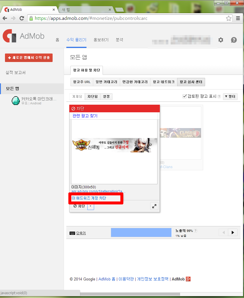The height and width of the screenshot is (298, 244).
Task: Open the api.ad-brix.com referral link
Action: [x=98, y=191]
